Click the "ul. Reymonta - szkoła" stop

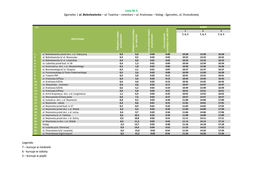point(53,103)
